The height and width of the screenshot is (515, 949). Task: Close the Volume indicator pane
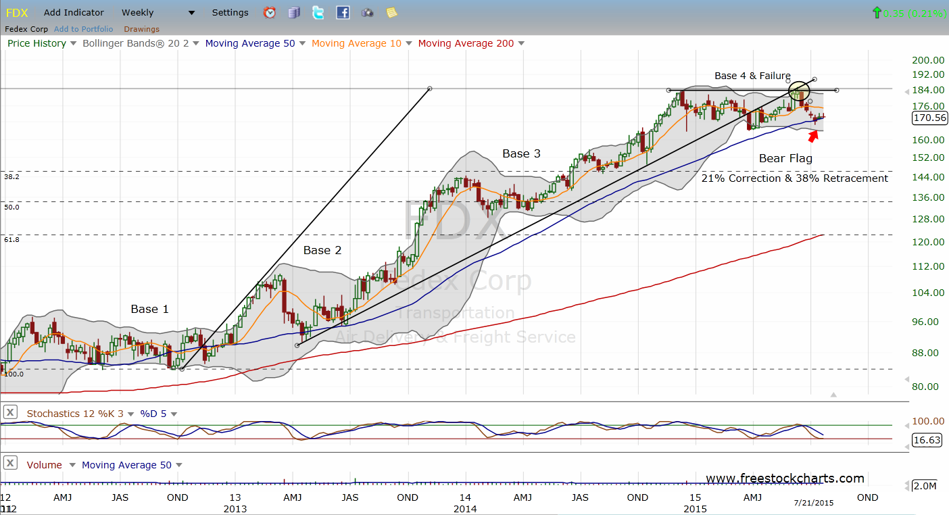point(10,464)
